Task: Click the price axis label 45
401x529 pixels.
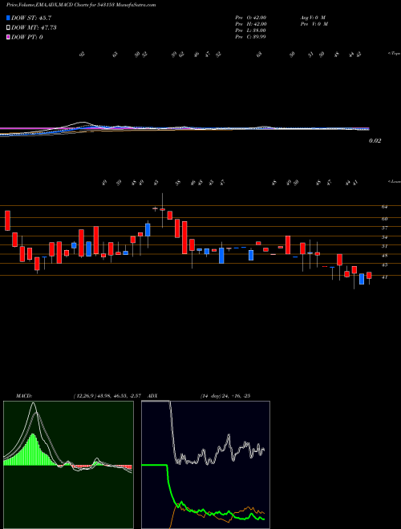Action: click(384, 265)
